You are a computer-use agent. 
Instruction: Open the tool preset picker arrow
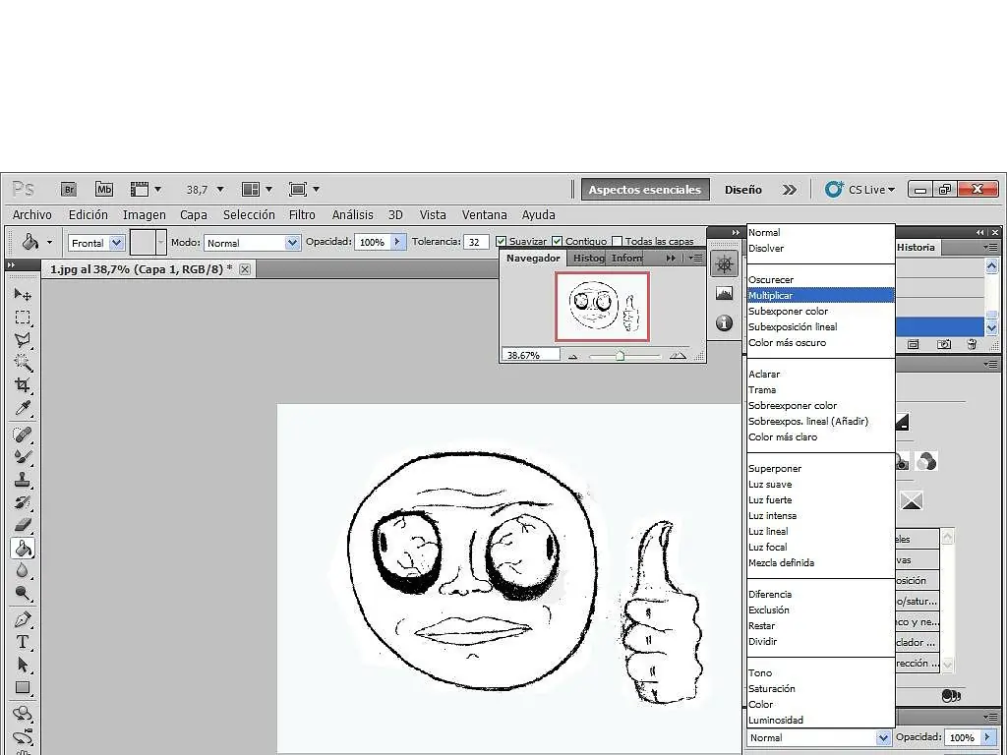[49, 244]
